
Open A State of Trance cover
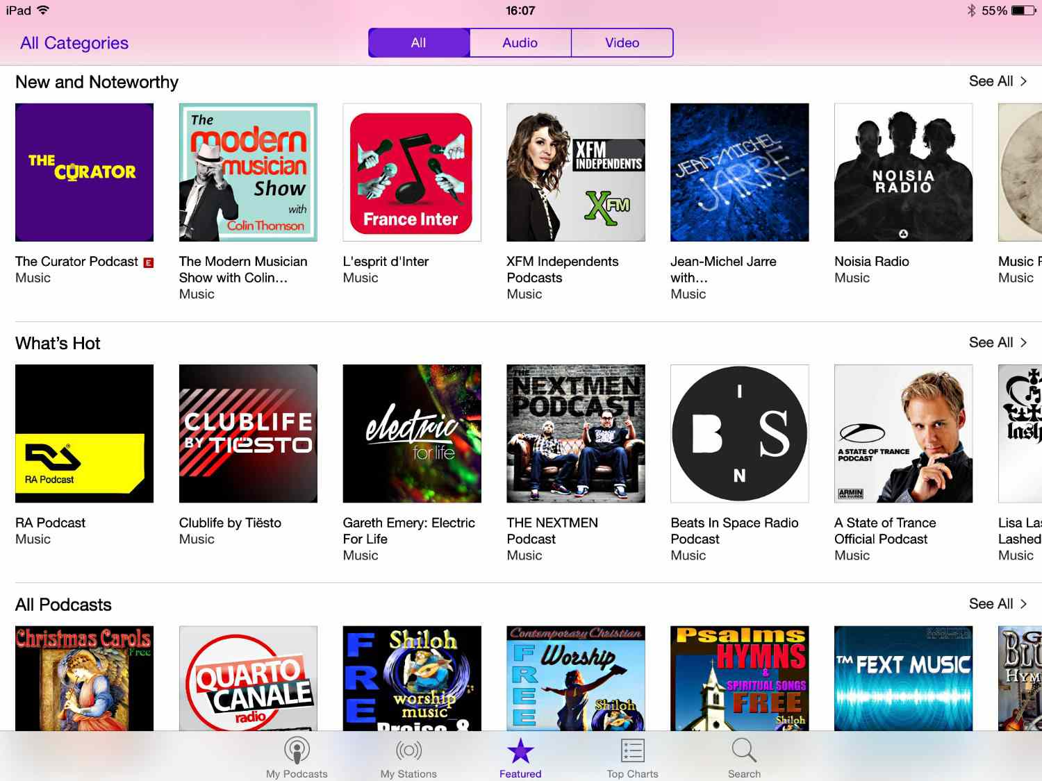tap(903, 433)
